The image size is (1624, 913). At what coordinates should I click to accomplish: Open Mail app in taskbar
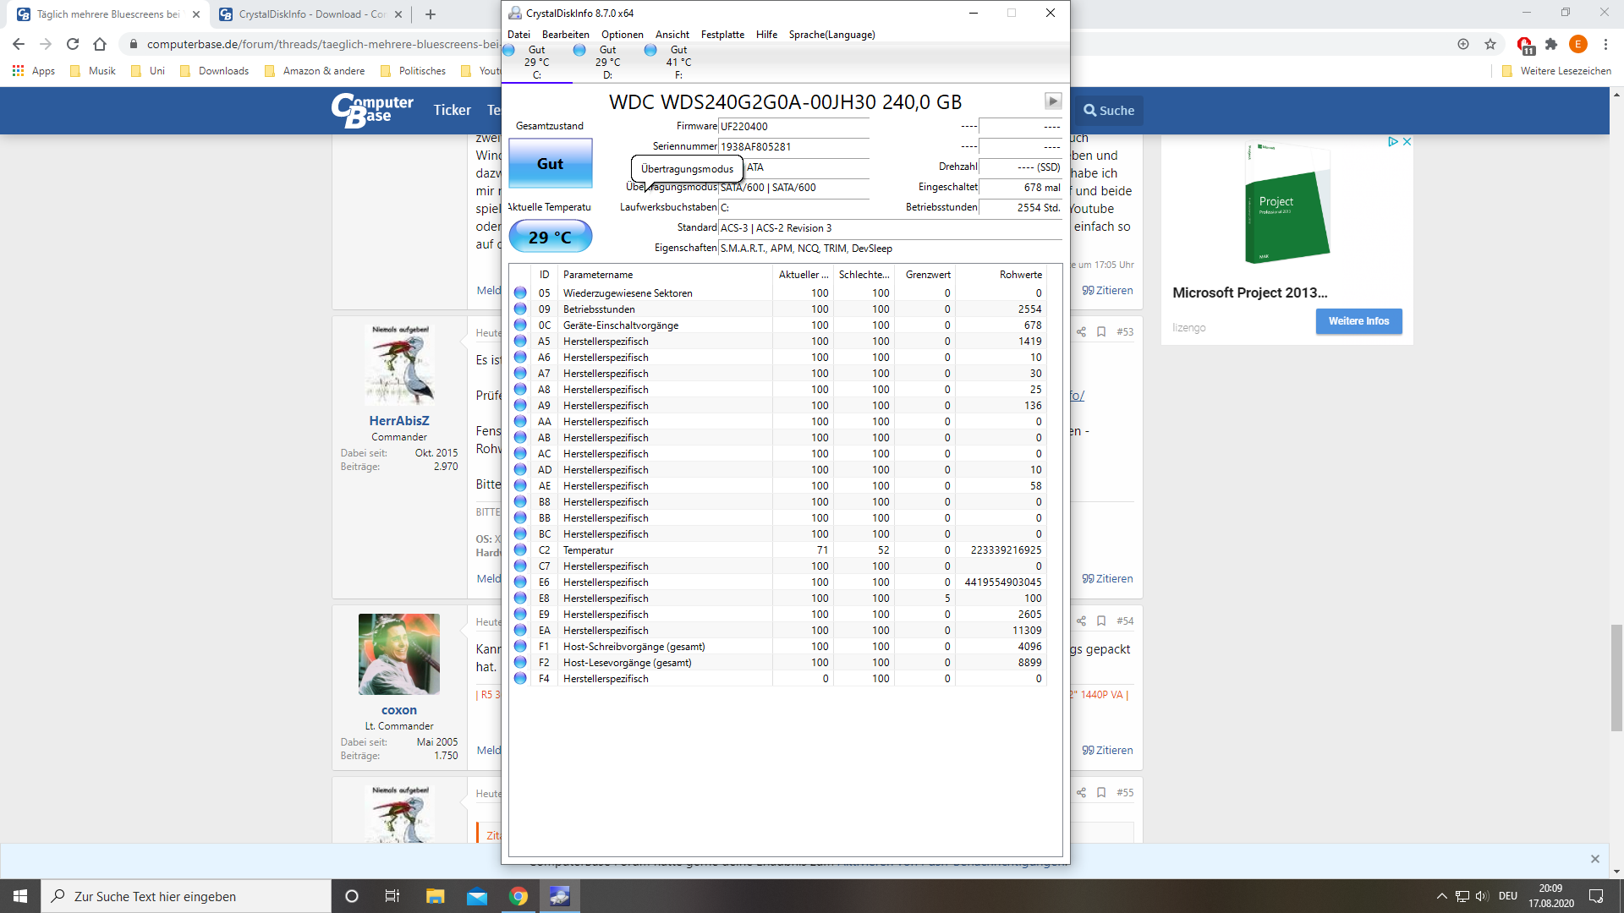coord(477,896)
